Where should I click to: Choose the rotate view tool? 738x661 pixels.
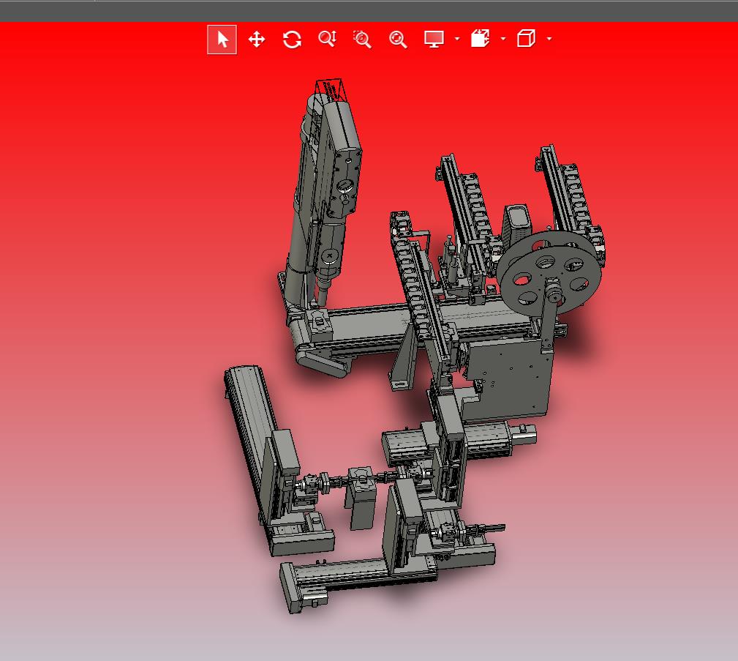pos(292,40)
